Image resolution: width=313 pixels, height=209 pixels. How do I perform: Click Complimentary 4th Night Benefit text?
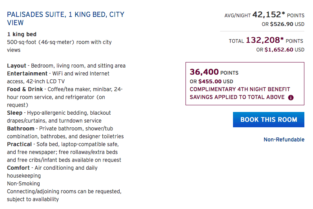coord(240,89)
